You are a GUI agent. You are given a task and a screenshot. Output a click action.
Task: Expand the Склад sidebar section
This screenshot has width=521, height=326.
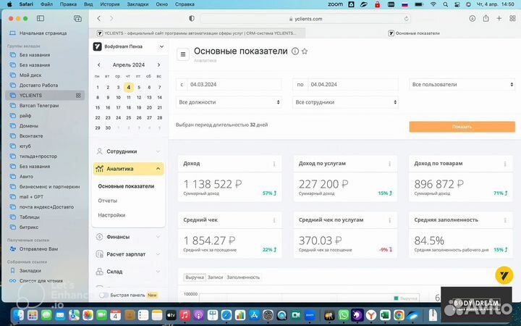(x=128, y=272)
